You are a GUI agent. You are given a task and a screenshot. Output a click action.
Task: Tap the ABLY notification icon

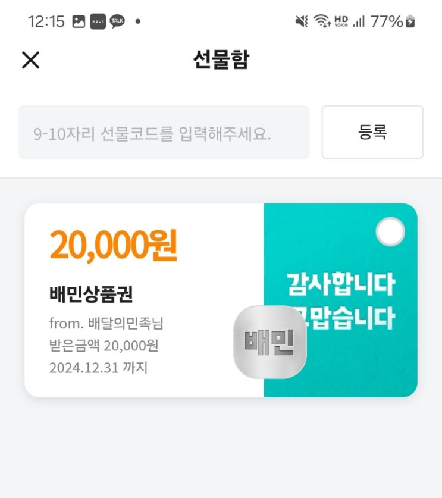[98, 22]
